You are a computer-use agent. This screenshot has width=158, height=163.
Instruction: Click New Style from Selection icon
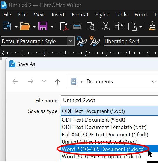tap(95, 41)
